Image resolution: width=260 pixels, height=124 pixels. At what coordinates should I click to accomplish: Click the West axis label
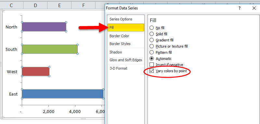pos(12,72)
